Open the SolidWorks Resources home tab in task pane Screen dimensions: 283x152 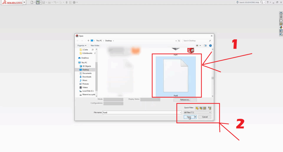point(281,13)
